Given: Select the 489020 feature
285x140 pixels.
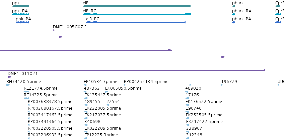Looking at the screenshot, I should click(193, 88).
